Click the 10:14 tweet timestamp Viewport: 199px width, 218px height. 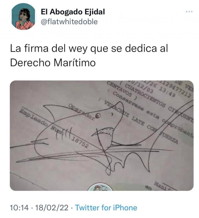19,208
